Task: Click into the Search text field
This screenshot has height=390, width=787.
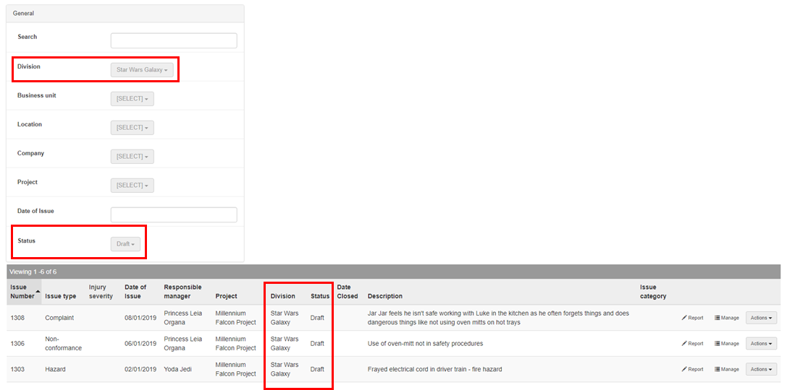Action: click(x=174, y=40)
